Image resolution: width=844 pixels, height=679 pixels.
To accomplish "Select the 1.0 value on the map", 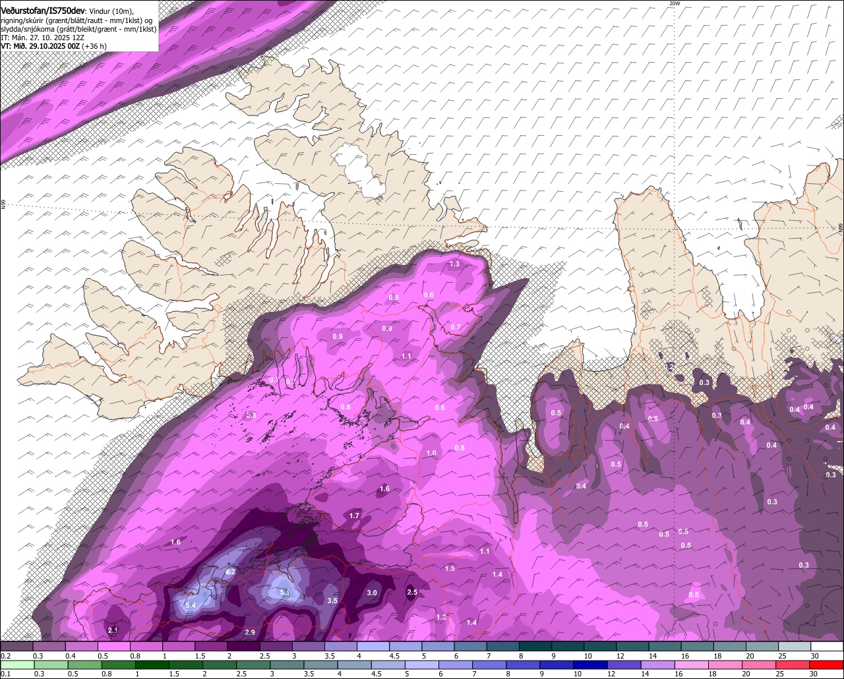I will pyautogui.click(x=431, y=454).
